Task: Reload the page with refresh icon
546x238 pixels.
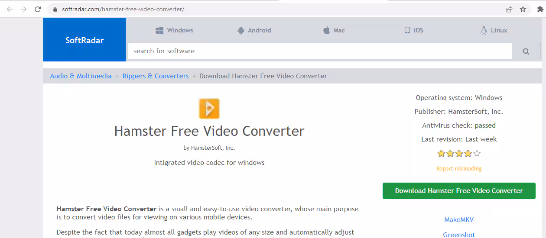Action: [38, 9]
